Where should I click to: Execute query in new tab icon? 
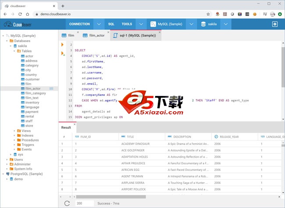[x=63, y=53]
